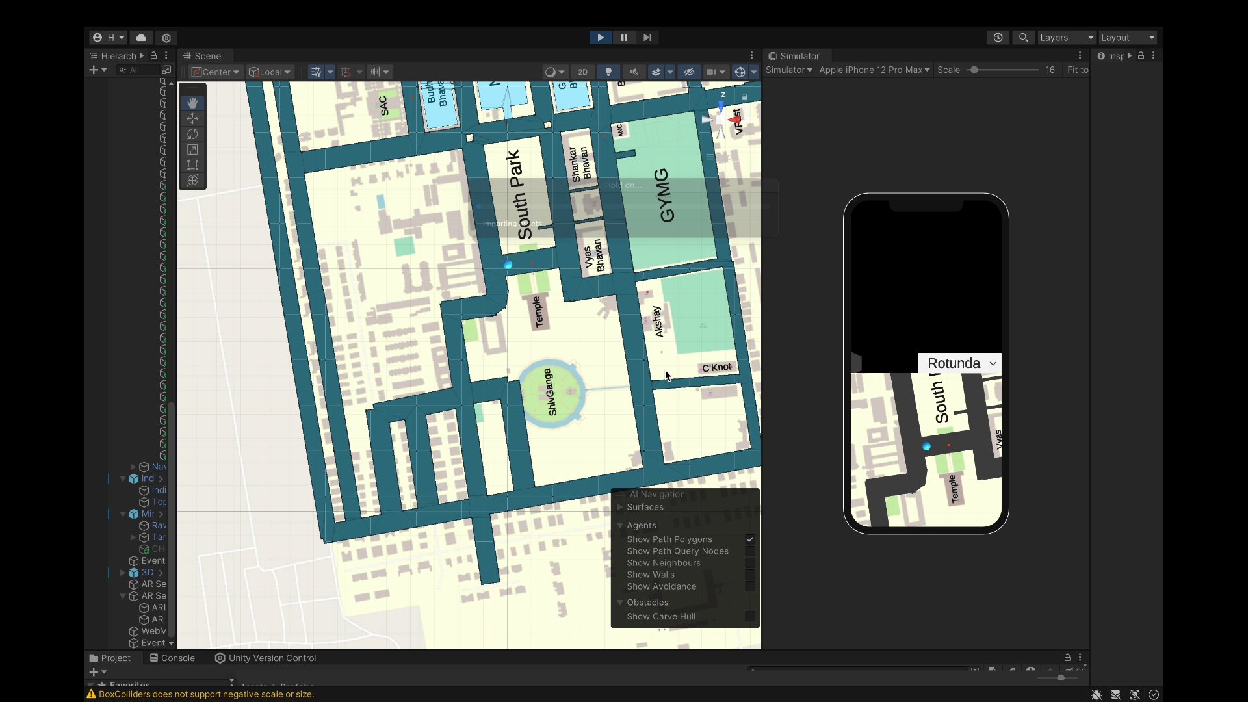Click the Hierarchy search field

tap(138, 70)
